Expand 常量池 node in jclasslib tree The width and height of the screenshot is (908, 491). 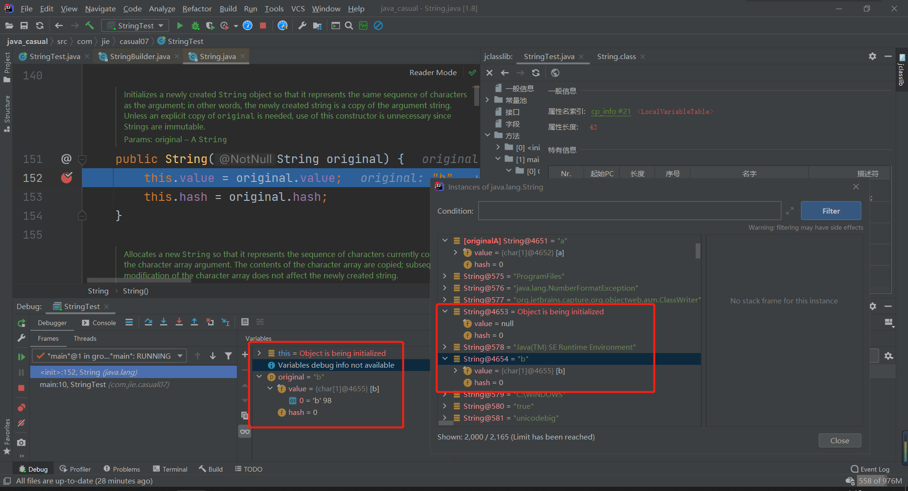click(488, 100)
